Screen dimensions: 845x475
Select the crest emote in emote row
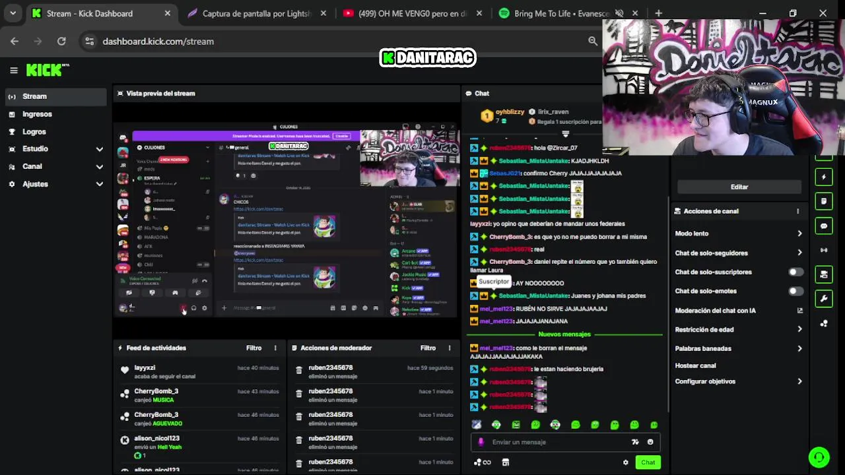point(477,425)
